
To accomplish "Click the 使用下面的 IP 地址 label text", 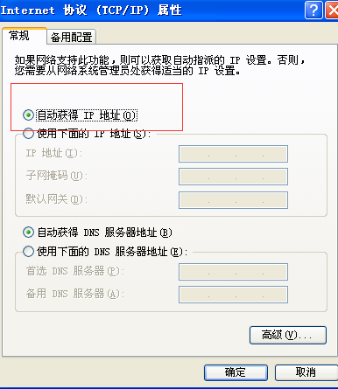I will pos(94,134).
